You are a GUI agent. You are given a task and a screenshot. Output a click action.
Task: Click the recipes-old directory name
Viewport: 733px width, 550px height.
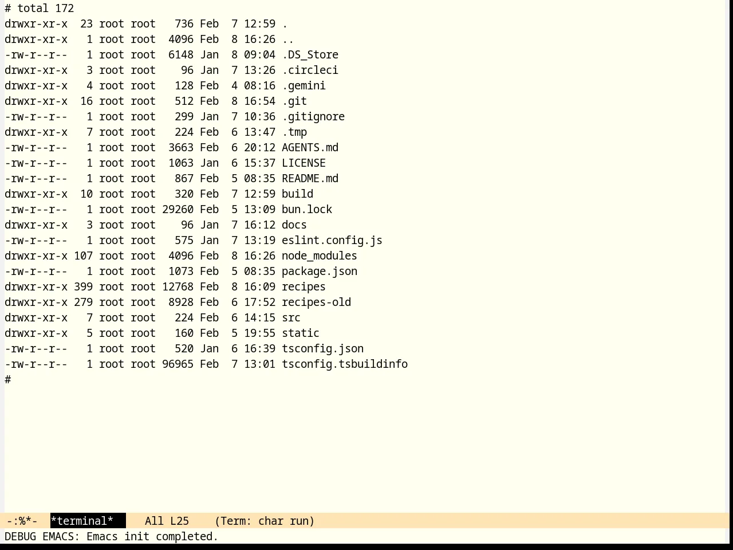(x=316, y=302)
